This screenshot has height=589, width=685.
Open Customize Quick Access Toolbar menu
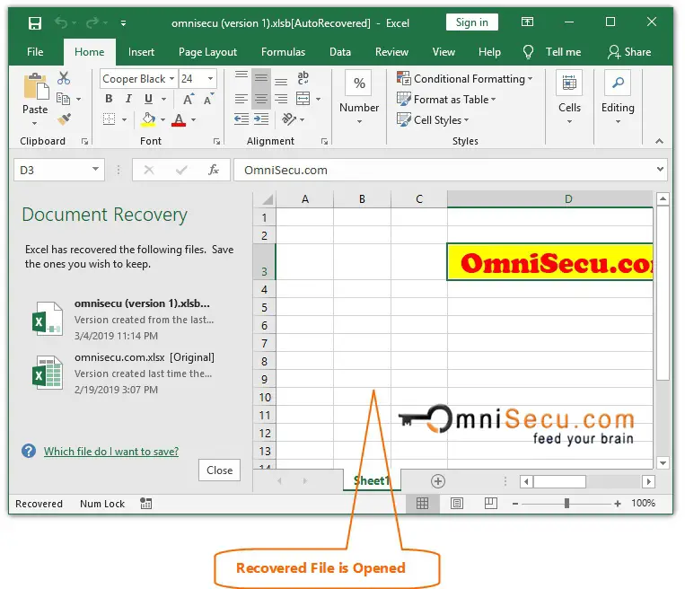click(124, 23)
